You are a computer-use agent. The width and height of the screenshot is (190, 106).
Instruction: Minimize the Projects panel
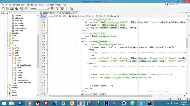point(37,13)
